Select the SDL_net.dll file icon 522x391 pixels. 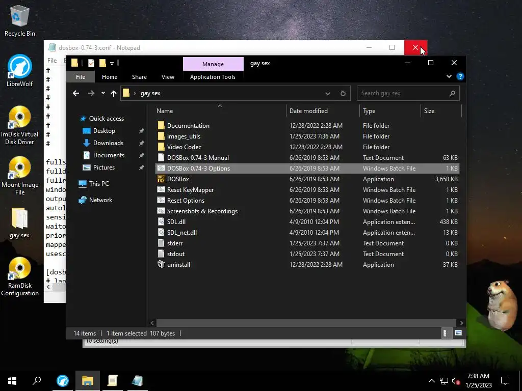[161, 232]
